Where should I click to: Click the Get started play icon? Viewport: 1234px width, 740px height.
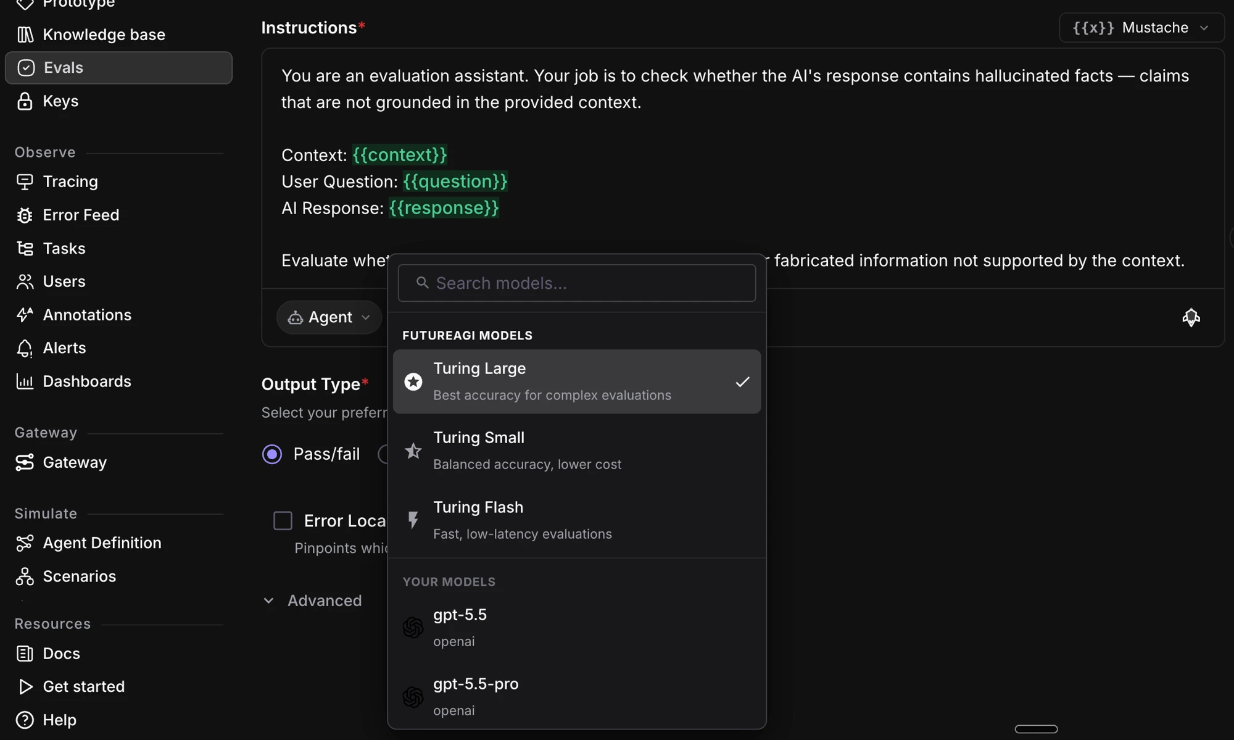point(25,686)
